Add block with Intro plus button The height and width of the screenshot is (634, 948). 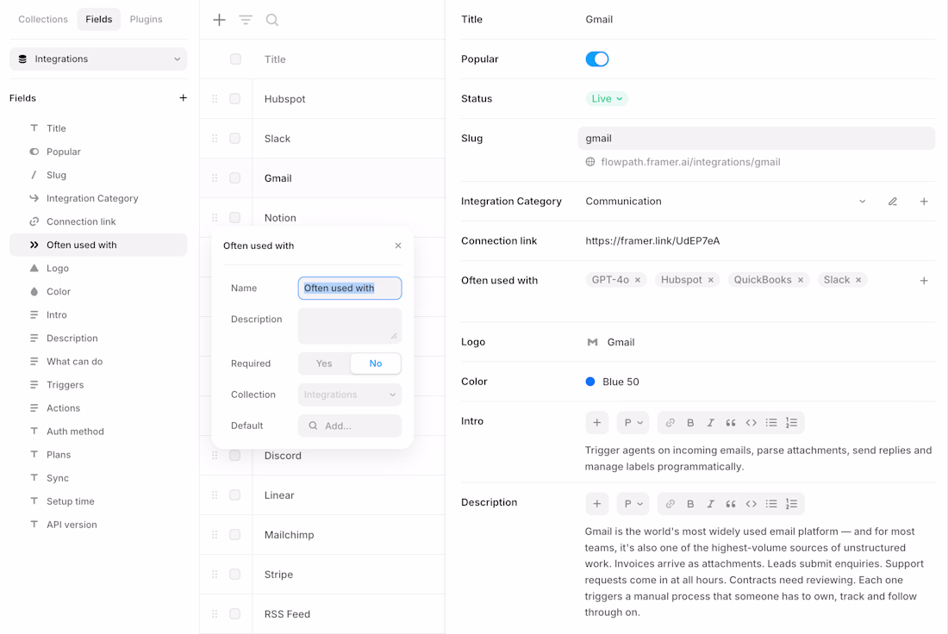click(x=596, y=422)
